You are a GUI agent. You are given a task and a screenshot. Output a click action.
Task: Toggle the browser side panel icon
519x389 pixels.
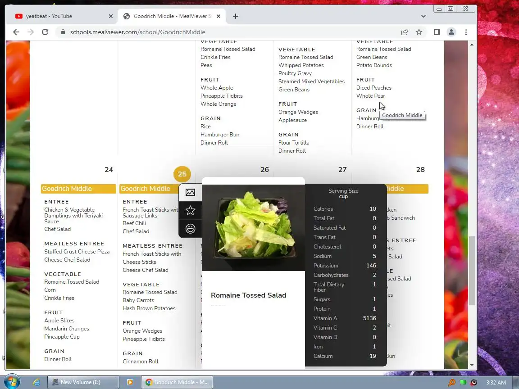[x=437, y=32]
